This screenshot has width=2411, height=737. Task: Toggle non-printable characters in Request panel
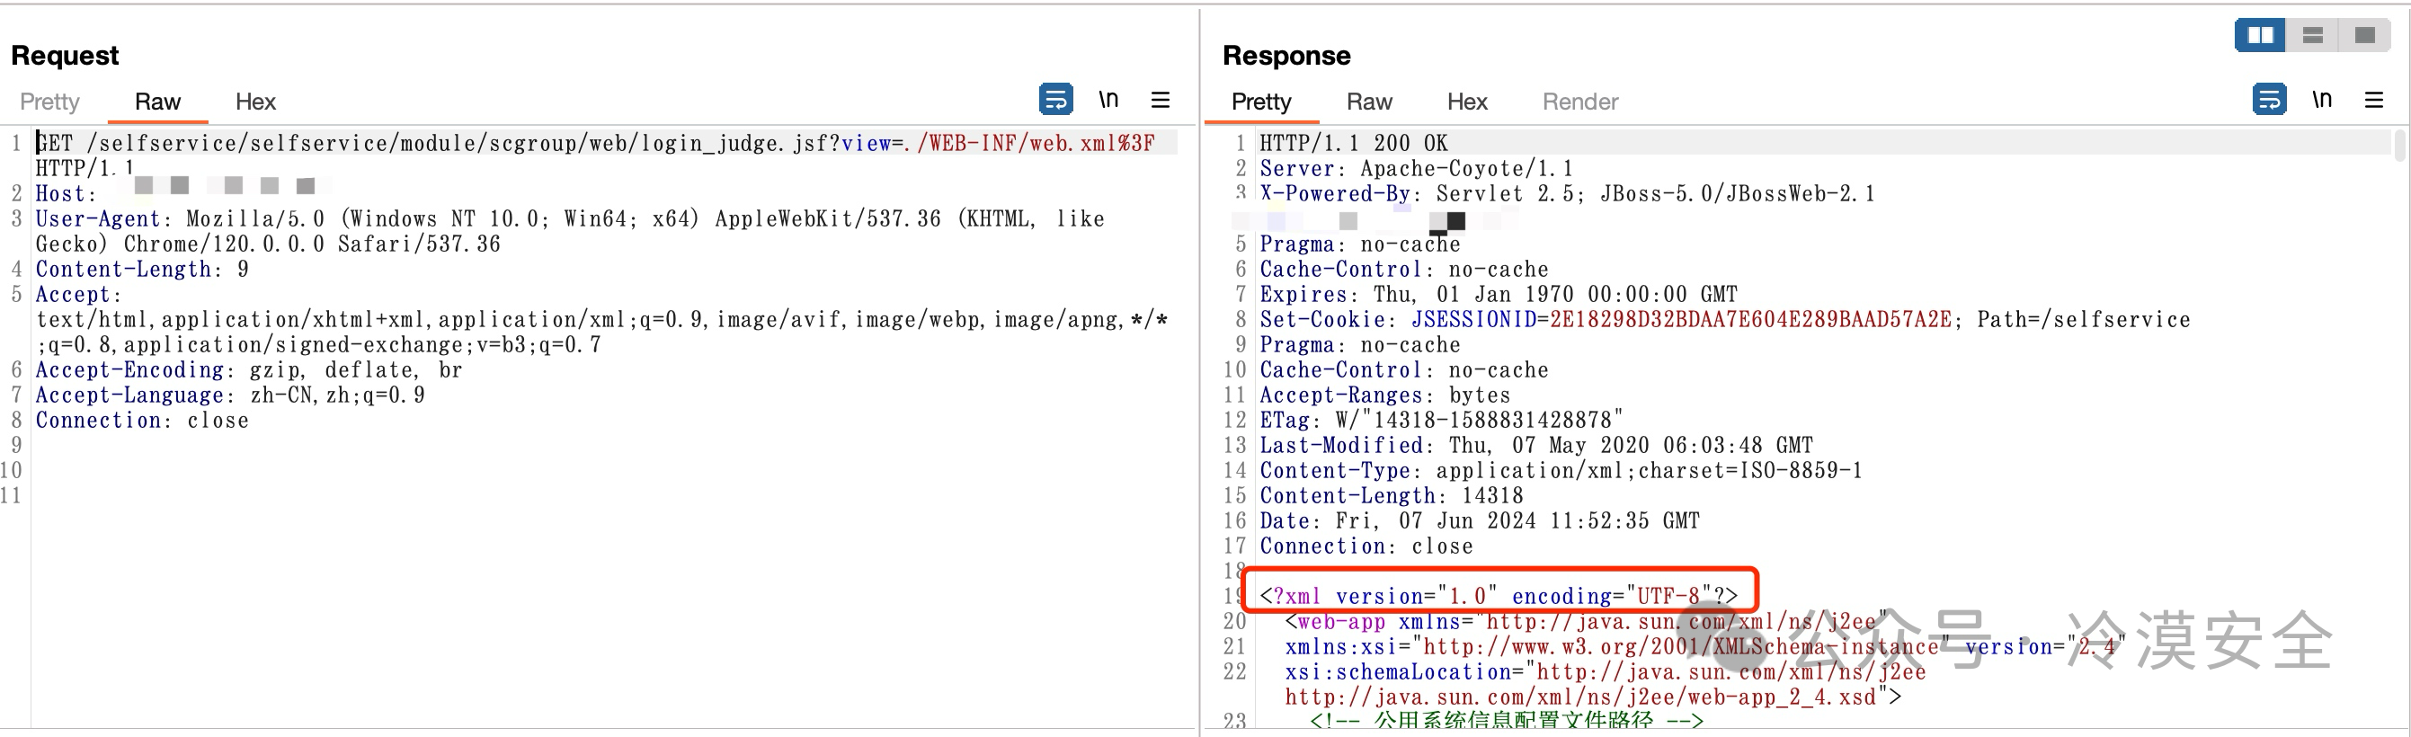point(1108,99)
